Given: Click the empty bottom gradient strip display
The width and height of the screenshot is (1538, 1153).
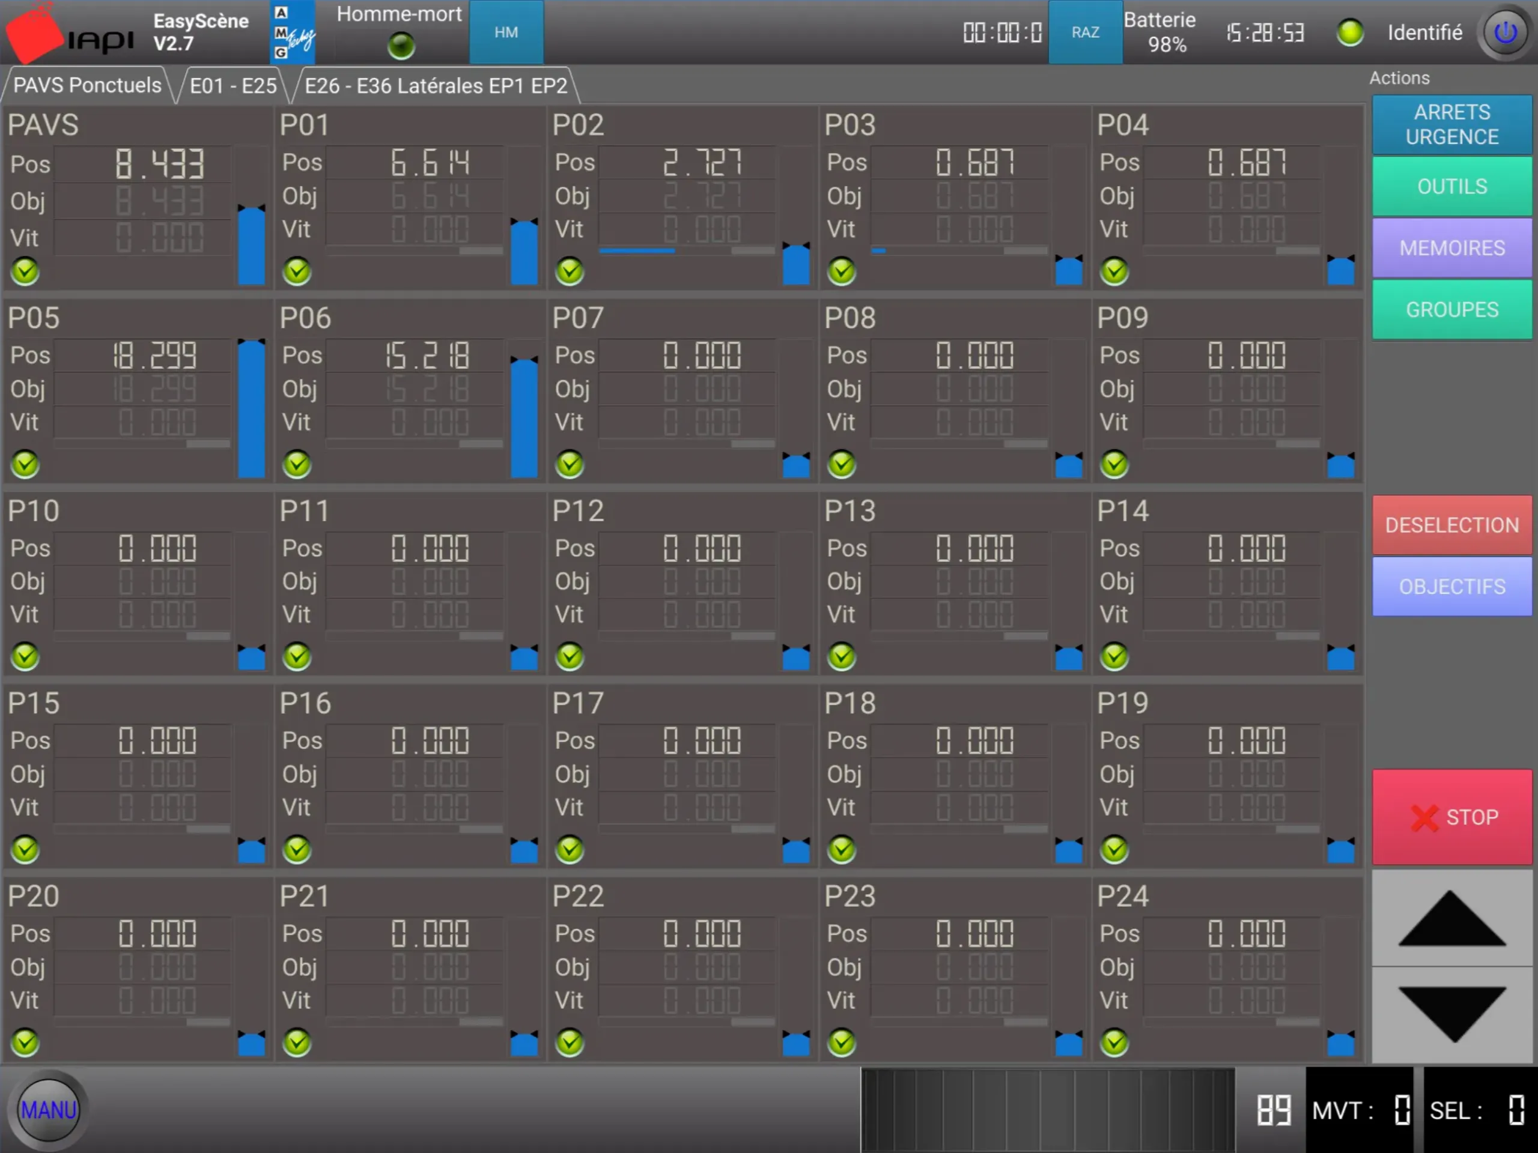Looking at the screenshot, I should coord(1048,1110).
